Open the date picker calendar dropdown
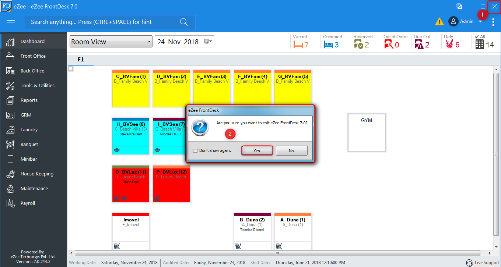Screen dimensions: 501x267 click(209, 42)
